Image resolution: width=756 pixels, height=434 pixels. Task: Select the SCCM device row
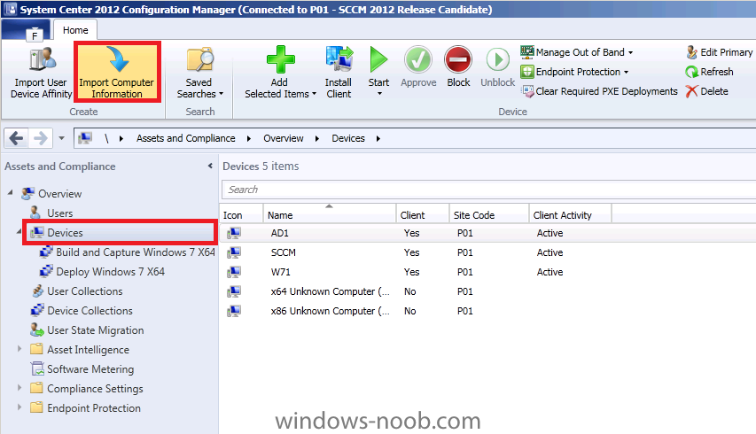click(488, 252)
